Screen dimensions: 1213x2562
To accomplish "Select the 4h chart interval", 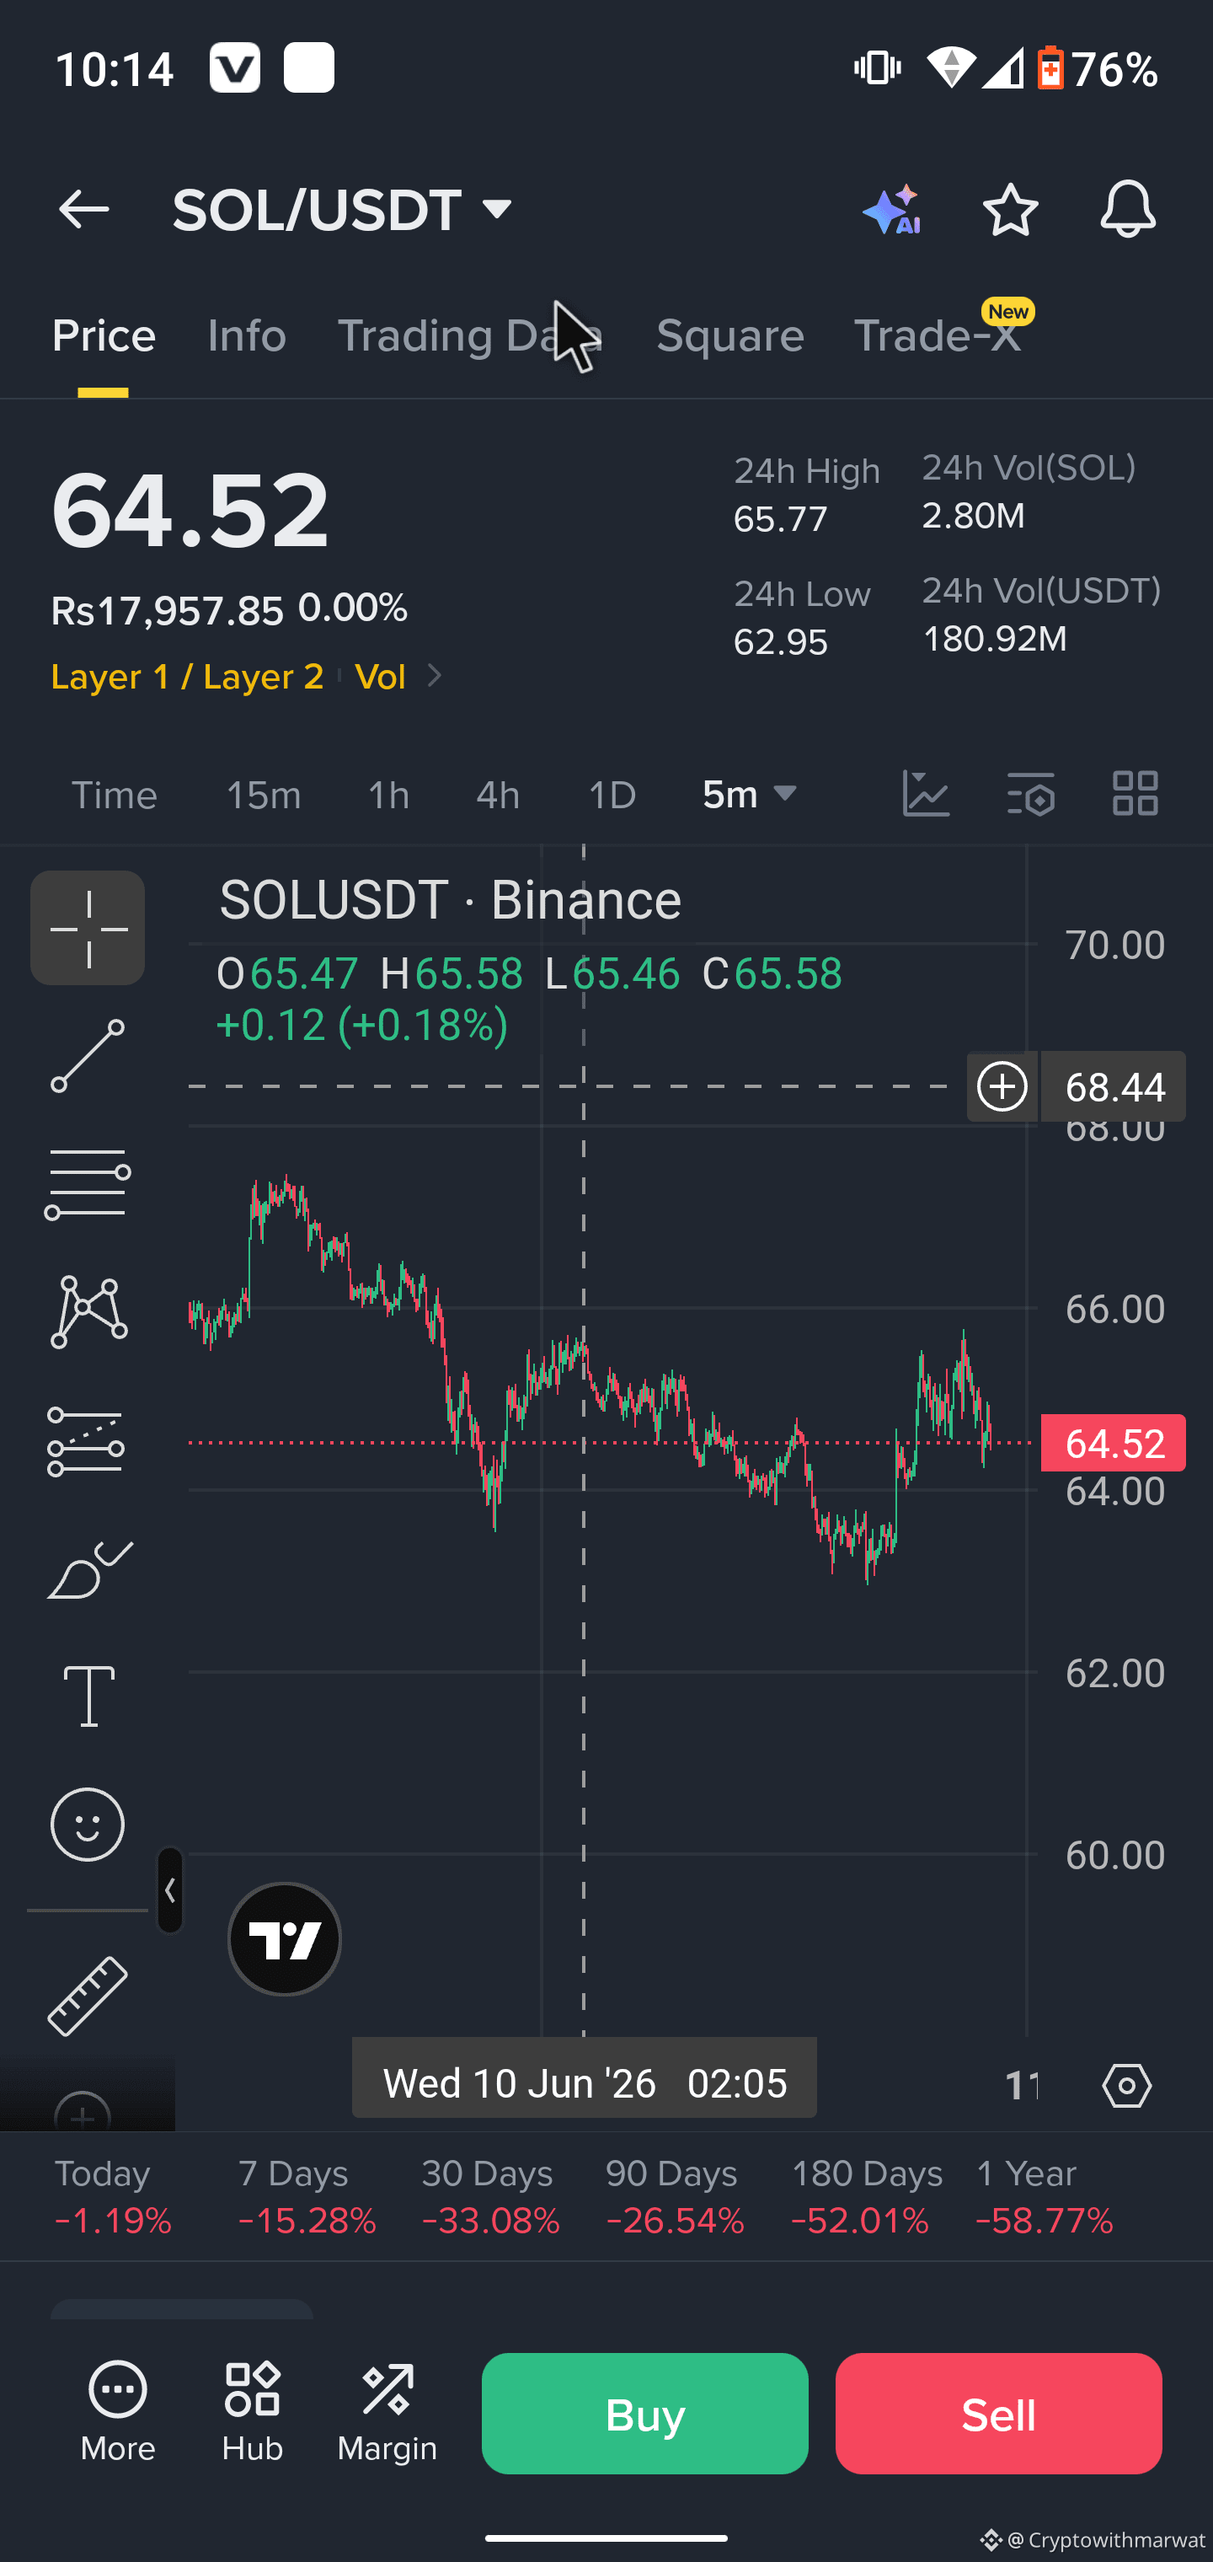I will 498,795.
